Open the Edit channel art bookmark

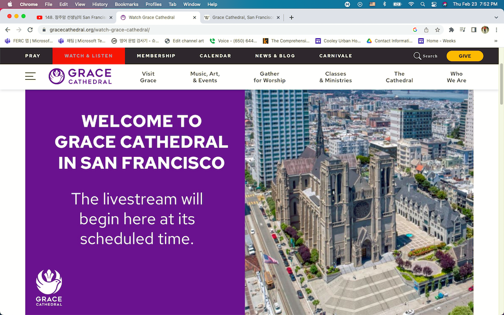tap(184, 41)
